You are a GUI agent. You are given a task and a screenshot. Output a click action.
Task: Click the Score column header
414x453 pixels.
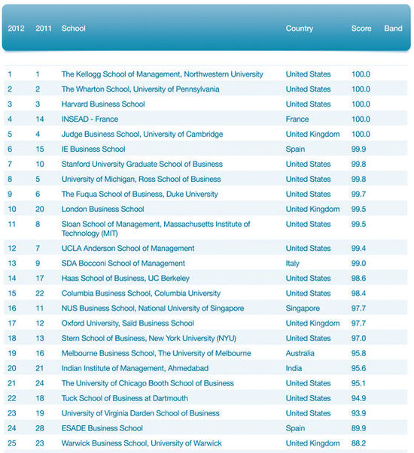361,29
